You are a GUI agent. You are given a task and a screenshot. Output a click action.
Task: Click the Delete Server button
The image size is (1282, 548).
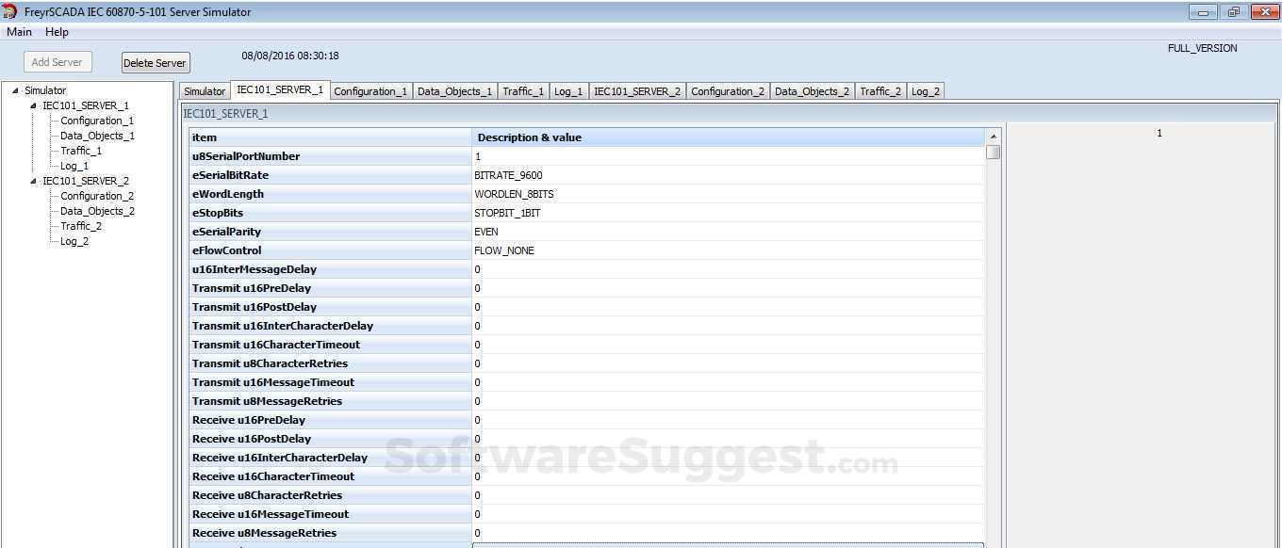[155, 62]
